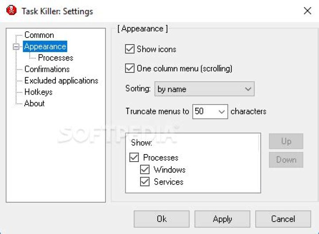Select the Services label in Show list
The height and width of the screenshot is (234, 319).
(x=168, y=182)
